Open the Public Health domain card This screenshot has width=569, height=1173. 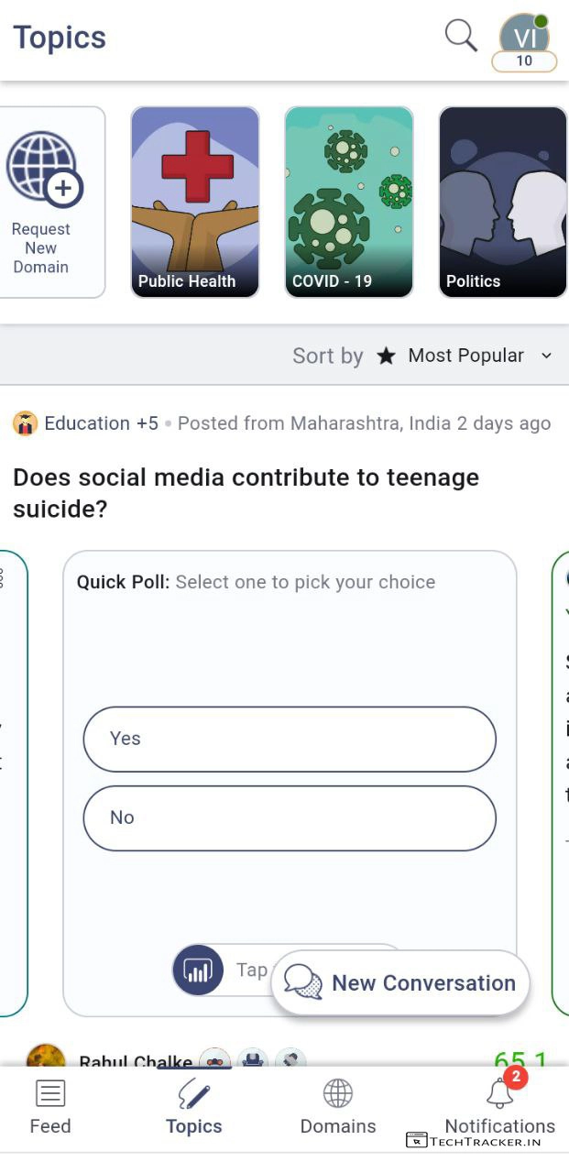click(x=194, y=202)
